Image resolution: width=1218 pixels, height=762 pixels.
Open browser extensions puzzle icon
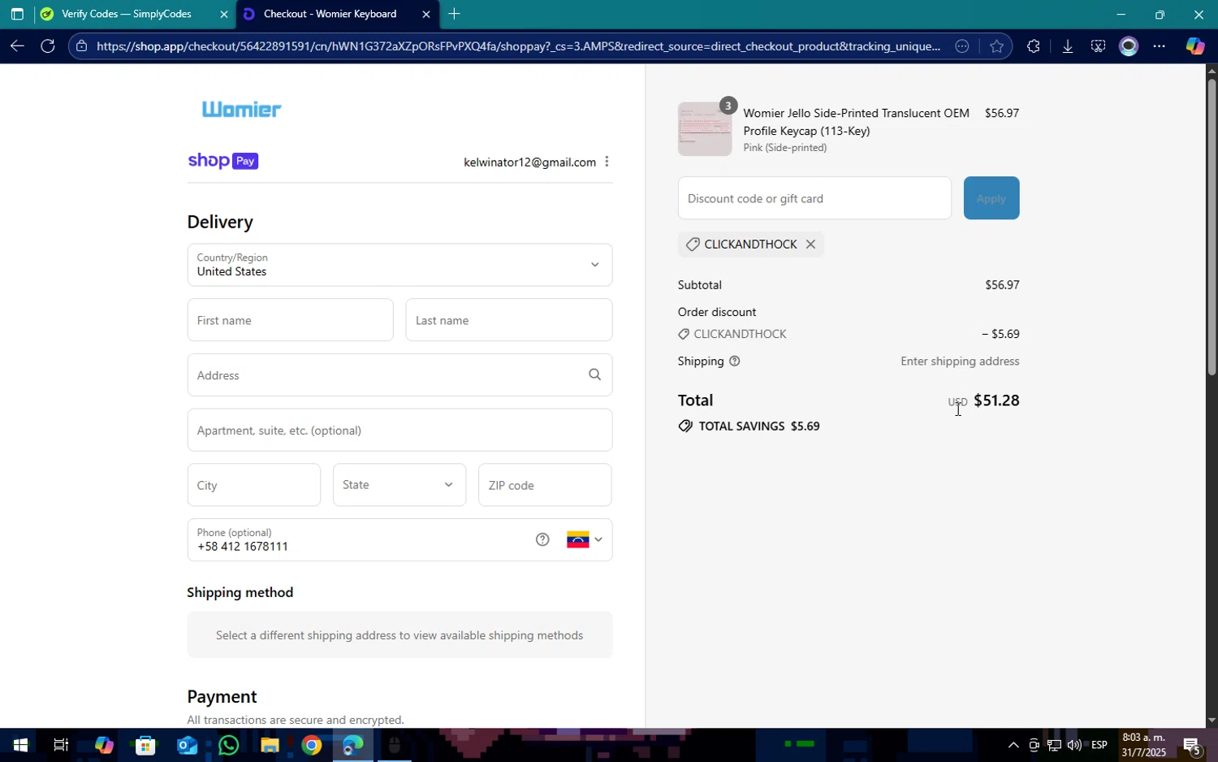(x=1033, y=46)
